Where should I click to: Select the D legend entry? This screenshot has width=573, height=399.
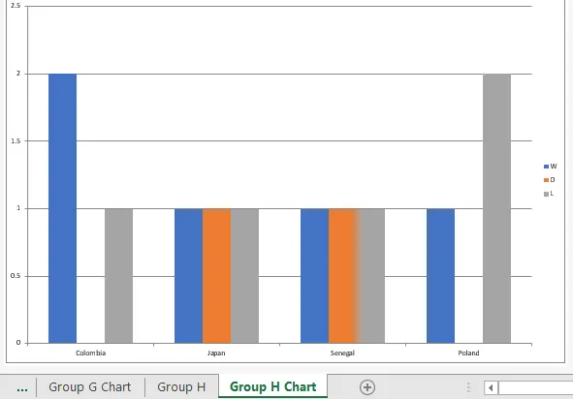click(550, 180)
